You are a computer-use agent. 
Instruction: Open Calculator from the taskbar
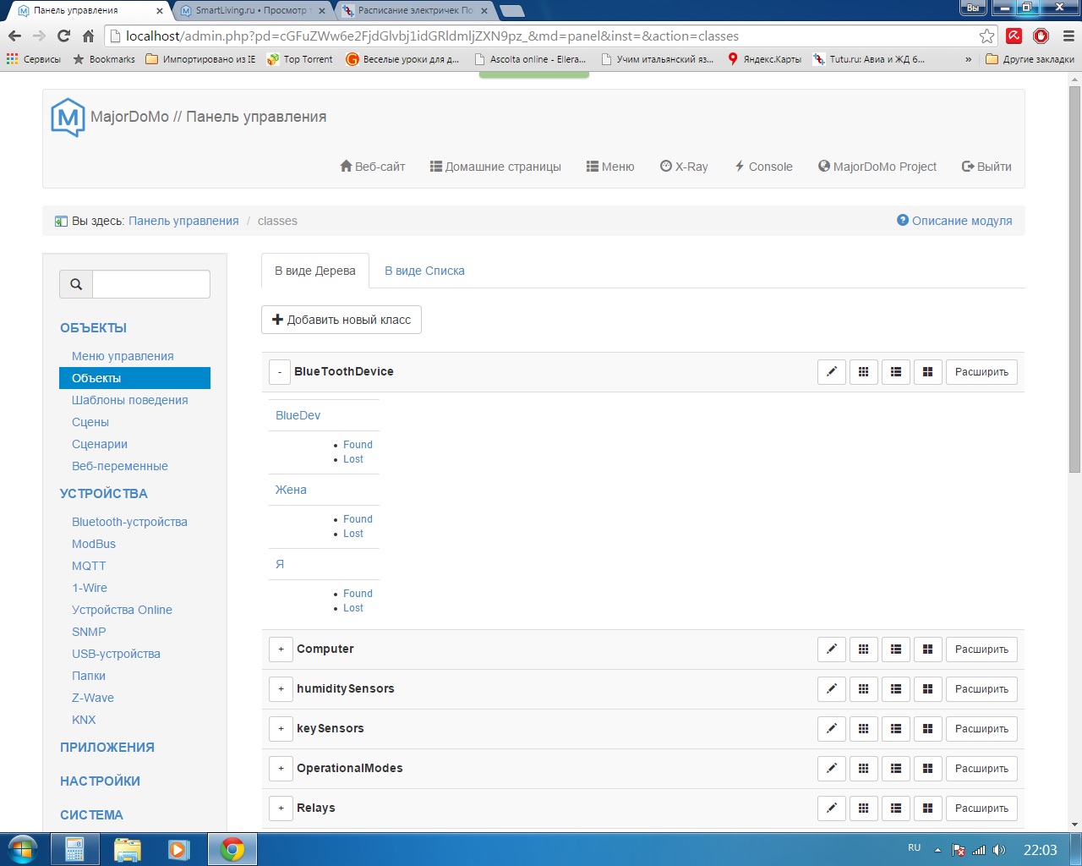tap(74, 849)
